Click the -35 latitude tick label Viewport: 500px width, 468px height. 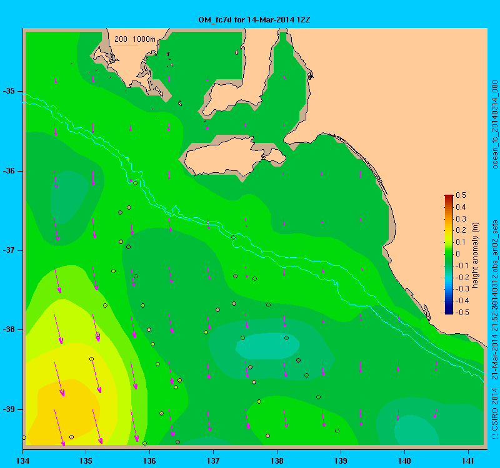(x=9, y=91)
